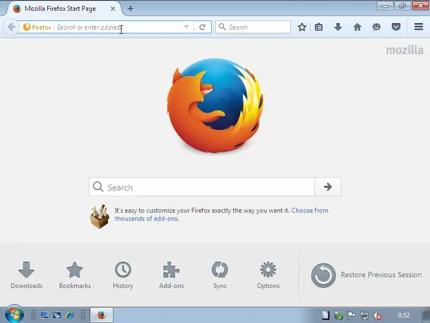Viewport: 430px width, 323px height.
Task: Click the magnifier icon in toolbar search box
Action: (222, 27)
